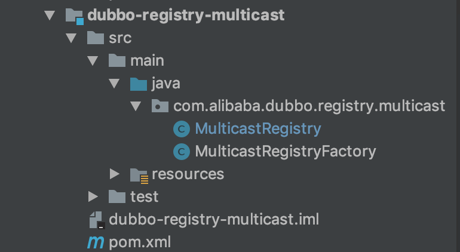This screenshot has width=460, height=252.
Task: Expand the test folder
Action: point(93,196)
